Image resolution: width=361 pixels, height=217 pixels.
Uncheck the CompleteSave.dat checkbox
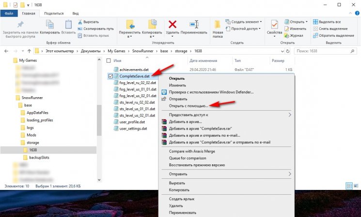pyautogui.click(x=111, y=76)
